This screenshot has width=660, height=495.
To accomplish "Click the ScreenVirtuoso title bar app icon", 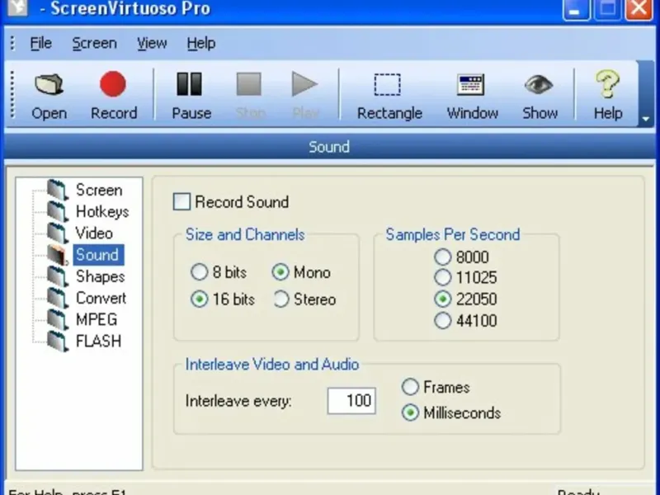I will point(17,7).
